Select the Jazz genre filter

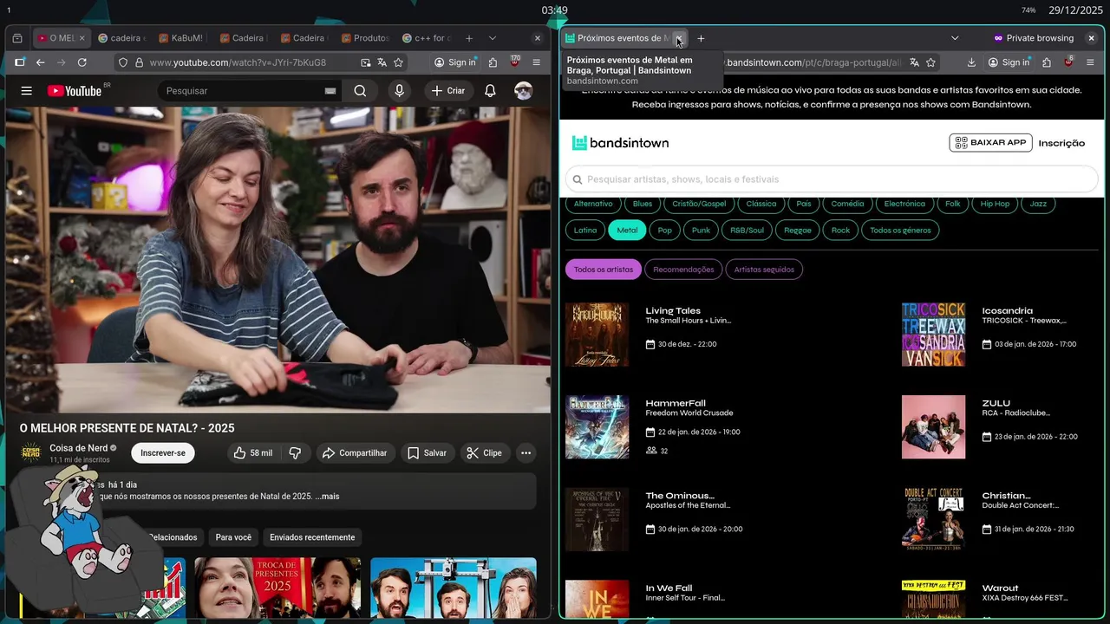tap(1038, 204)
